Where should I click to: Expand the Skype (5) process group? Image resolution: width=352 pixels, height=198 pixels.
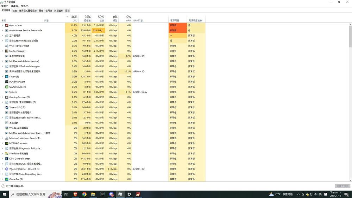(2, 77)
